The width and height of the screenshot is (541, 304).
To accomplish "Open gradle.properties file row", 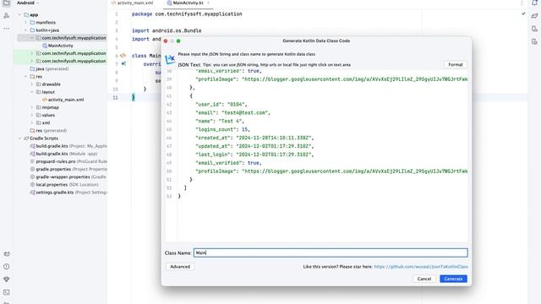I will [68, 169].
